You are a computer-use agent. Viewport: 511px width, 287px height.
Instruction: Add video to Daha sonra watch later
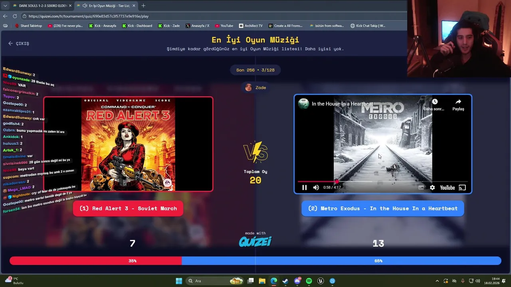(434, 105)
